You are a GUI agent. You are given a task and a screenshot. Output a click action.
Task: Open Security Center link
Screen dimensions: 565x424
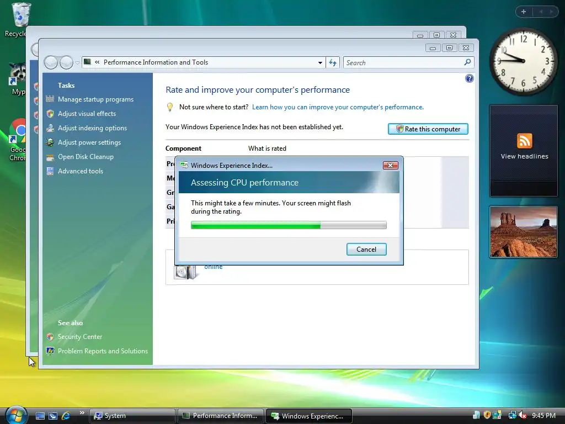80,337
